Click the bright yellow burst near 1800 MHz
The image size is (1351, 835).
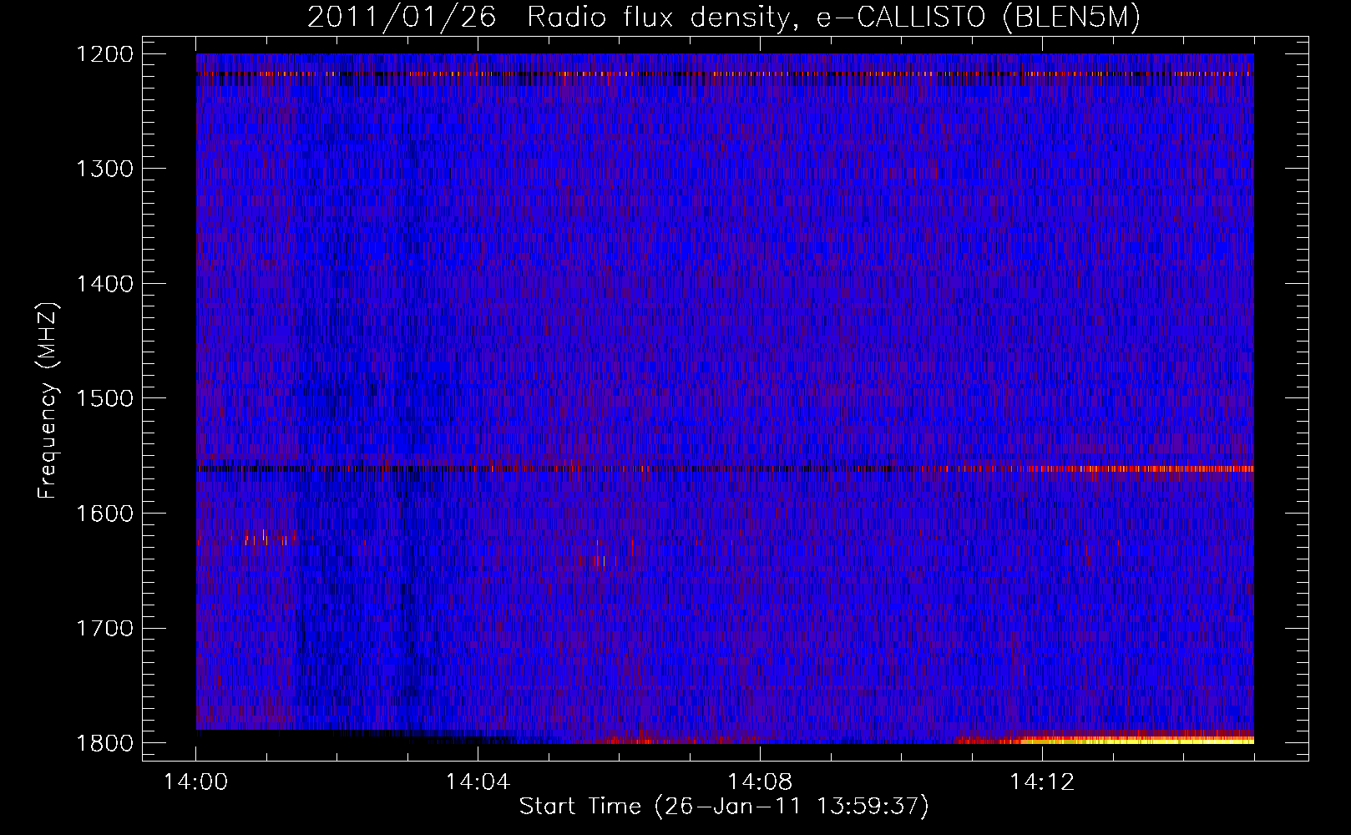[1136, 740]
